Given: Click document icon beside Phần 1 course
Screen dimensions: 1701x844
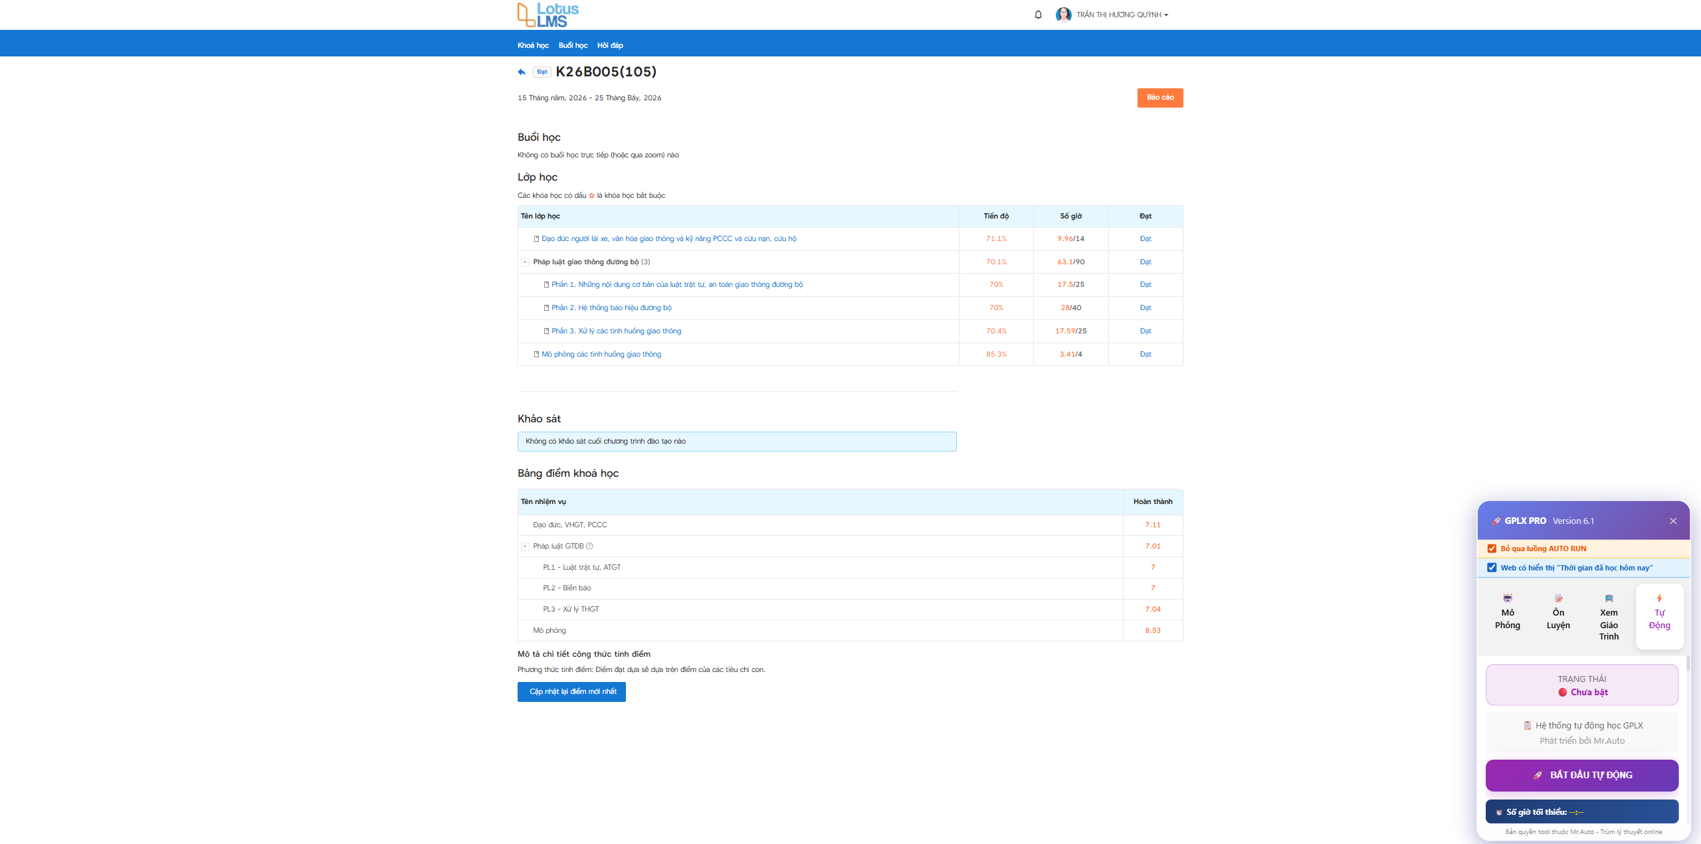Looking at the screenshot, I should tap(546, 285).
